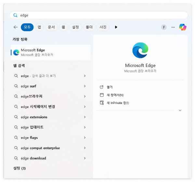This screenshot has height=182, width=195.
Task: Click the 열기 external-link icon
Action: [102, 87]
